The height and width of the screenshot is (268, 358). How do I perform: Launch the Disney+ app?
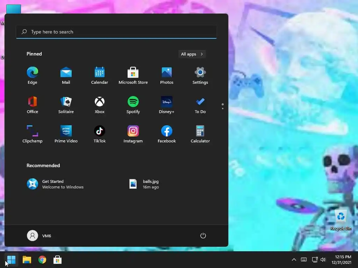tap(167, 105)
